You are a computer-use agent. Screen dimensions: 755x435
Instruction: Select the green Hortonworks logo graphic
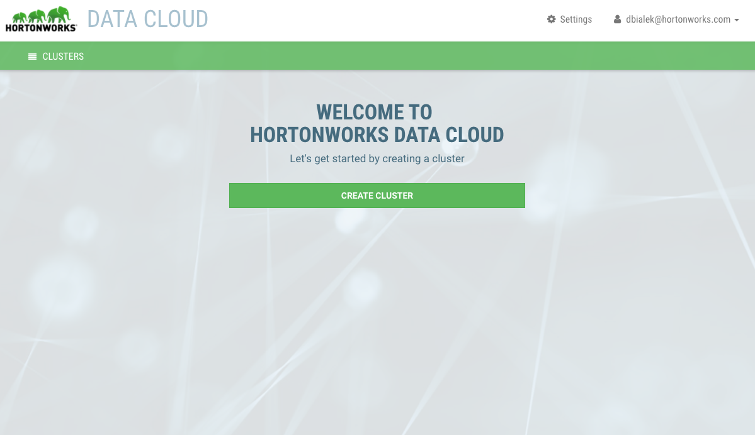tap(41, 14)
